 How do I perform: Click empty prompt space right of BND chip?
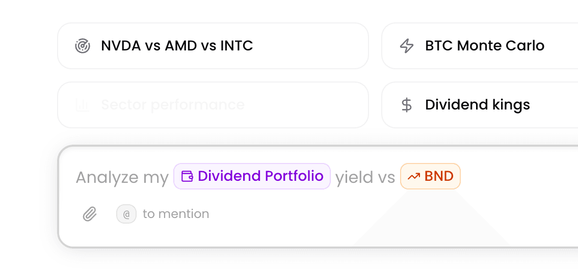pyautogui.click(x=515, y=176)
